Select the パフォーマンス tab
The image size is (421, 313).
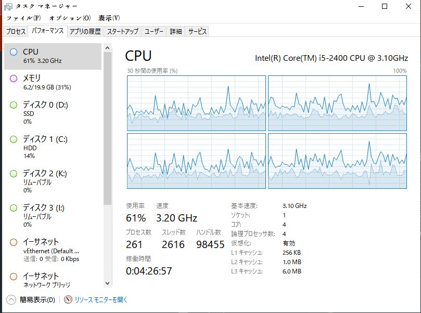47,31
